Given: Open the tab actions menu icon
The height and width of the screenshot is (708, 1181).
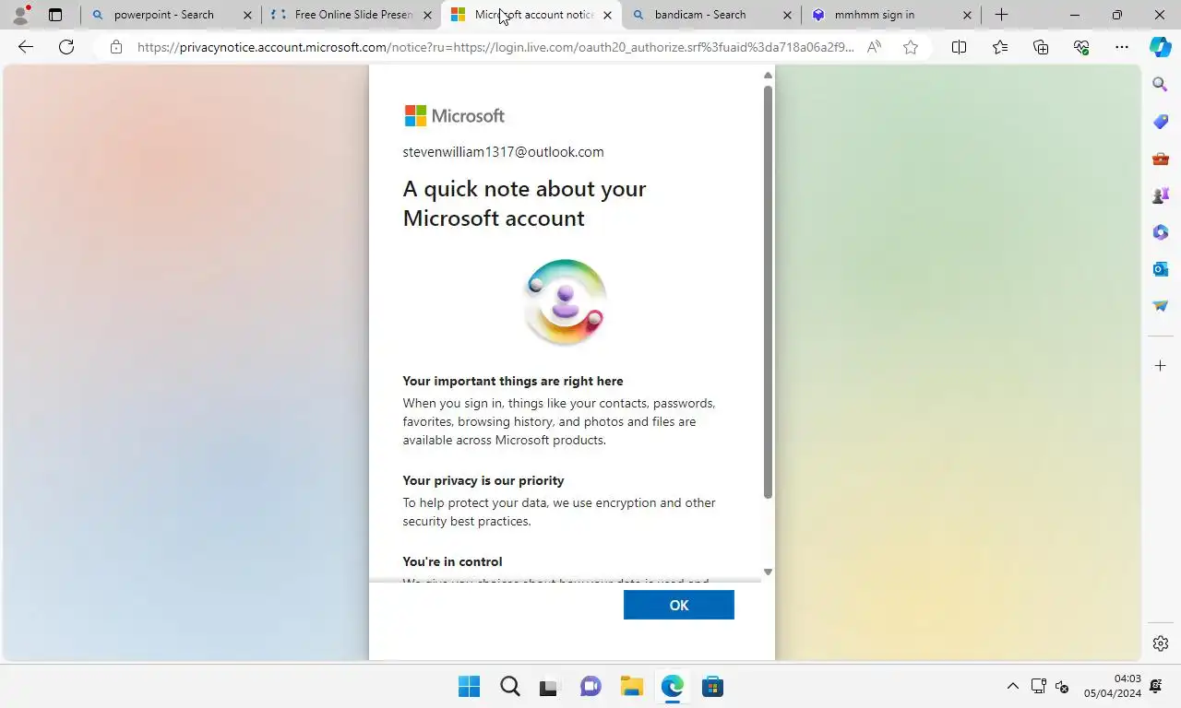Looking at the screenshot, I should click(x=55, y=15).
